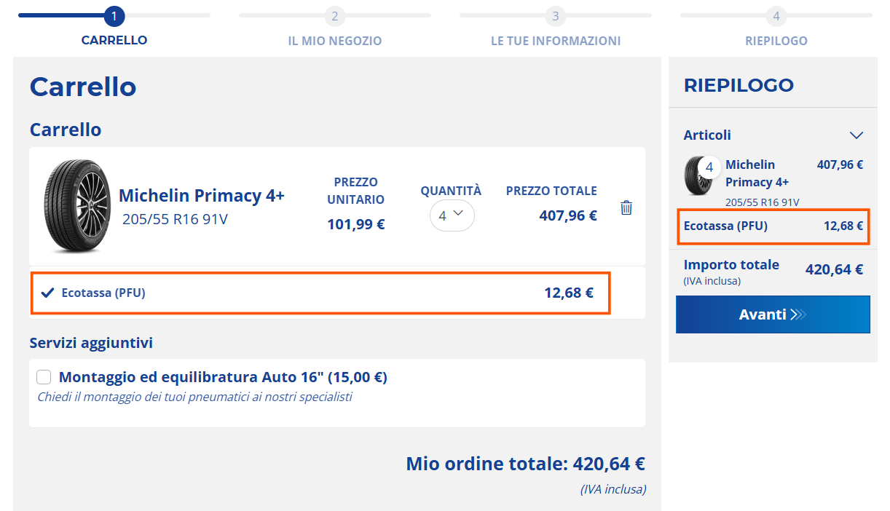Go to Le Tue Informazioni step
The width and height of the screenshot is (890, 511).
point(556,41)
